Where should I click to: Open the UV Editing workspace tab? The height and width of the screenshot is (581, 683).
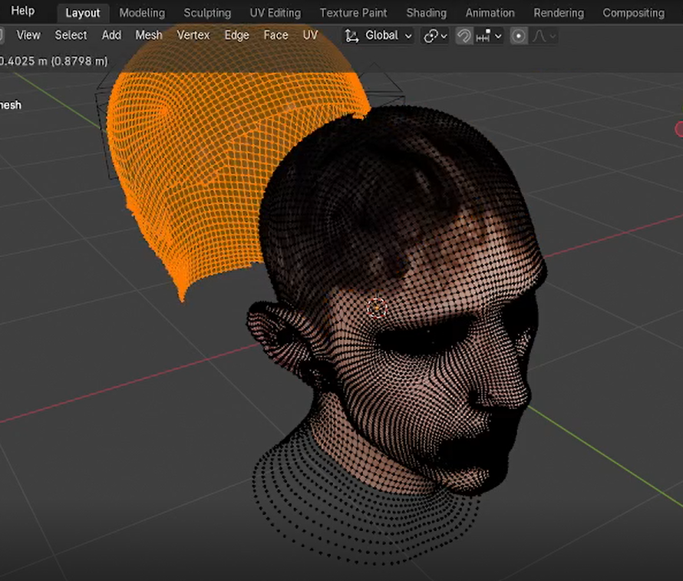tap(275, 13)
